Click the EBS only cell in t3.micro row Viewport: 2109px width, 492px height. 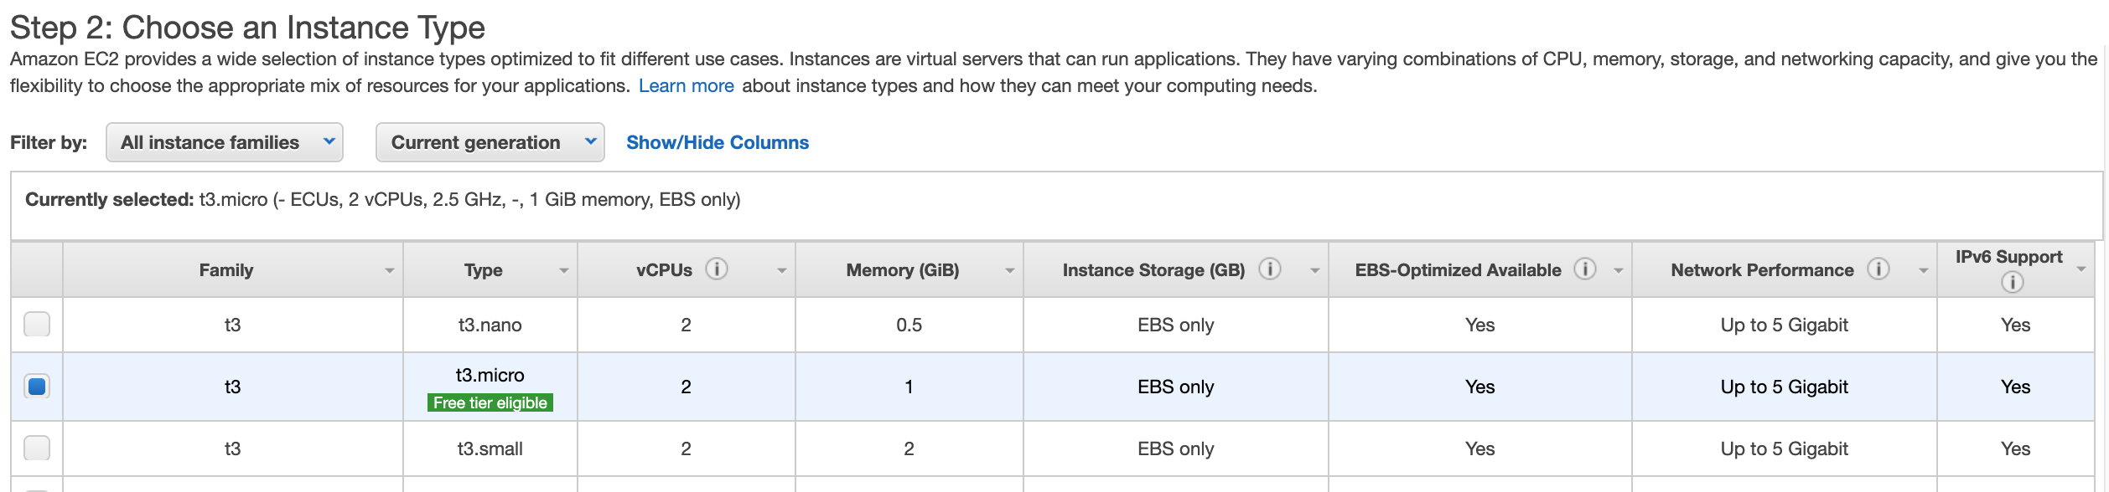[x=1176, y=387]
